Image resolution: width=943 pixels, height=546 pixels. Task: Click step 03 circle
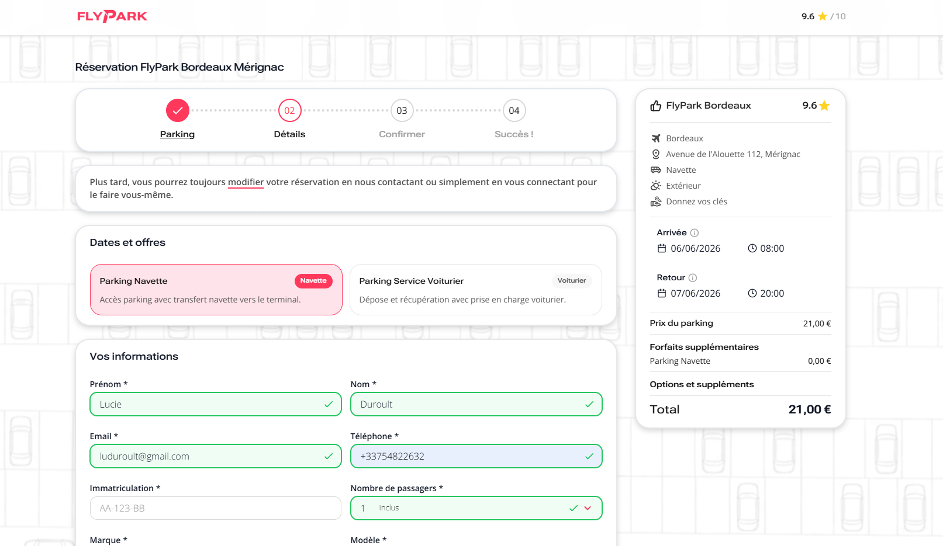[x=402, y=110]
